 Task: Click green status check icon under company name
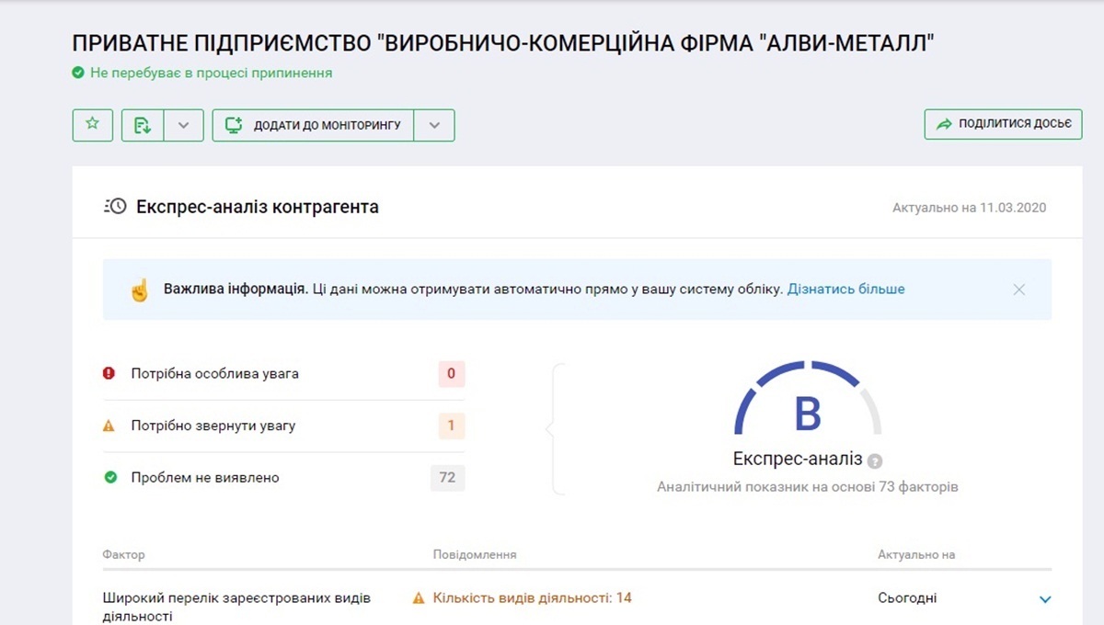click(x=78, y=73)
